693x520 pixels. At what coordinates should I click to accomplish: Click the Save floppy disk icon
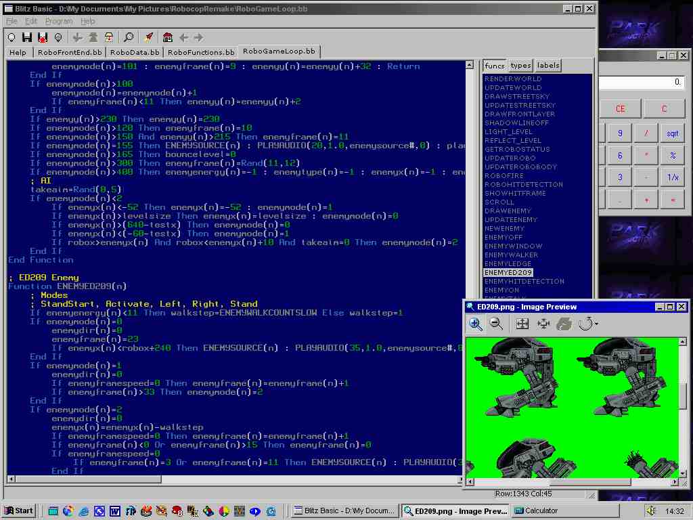[27, 37]
